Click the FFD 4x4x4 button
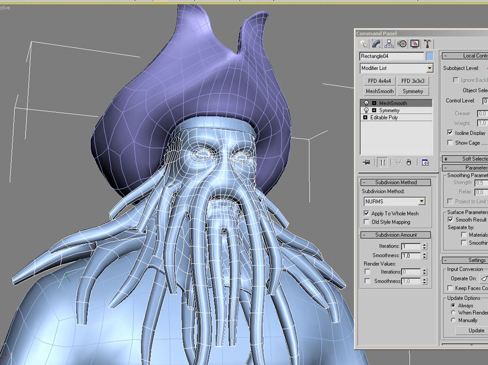488x365 pixels. [379, 81]
